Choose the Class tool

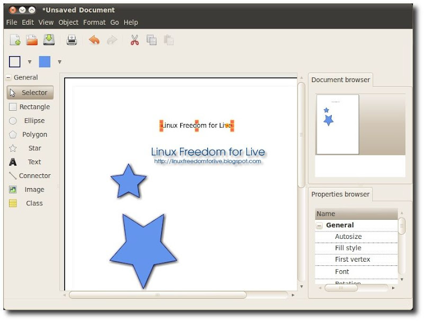click(30, 203)
